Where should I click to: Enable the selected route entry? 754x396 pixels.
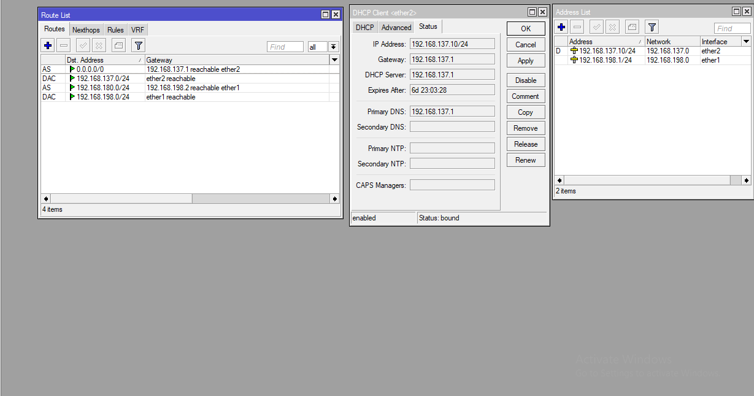82,45
